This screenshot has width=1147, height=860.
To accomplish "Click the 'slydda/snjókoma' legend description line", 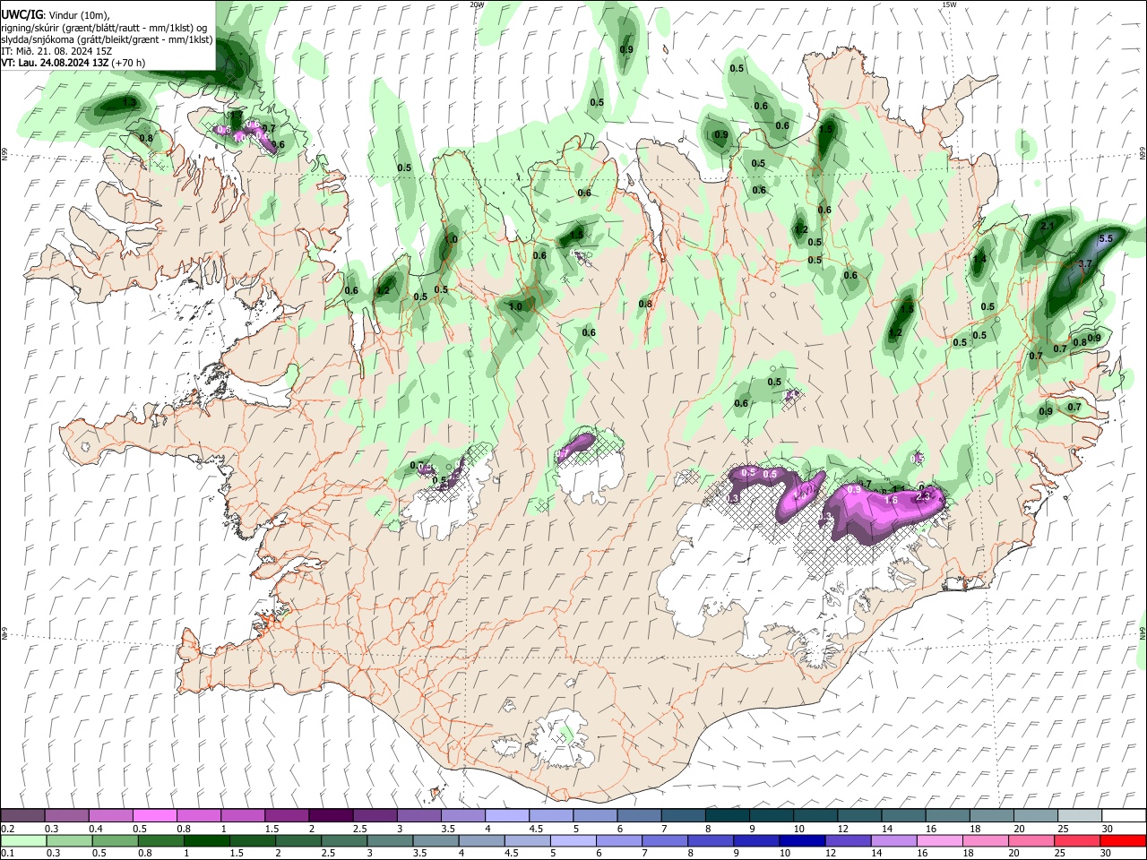I will (107, 39).
